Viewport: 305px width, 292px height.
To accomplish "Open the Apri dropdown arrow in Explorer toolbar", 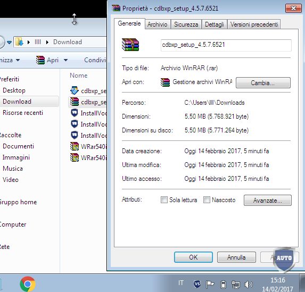I will (x=66, y=60).
